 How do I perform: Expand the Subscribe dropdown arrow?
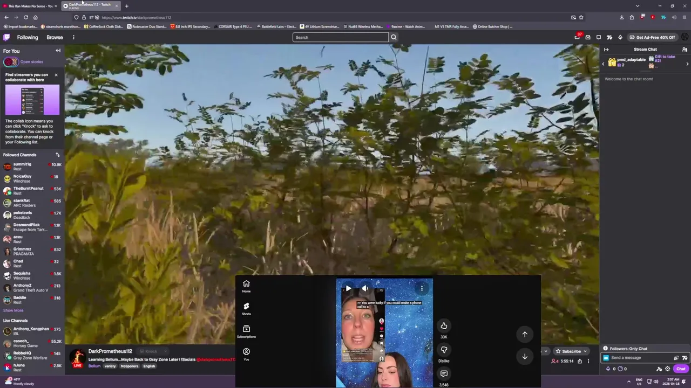click(585, 351)
